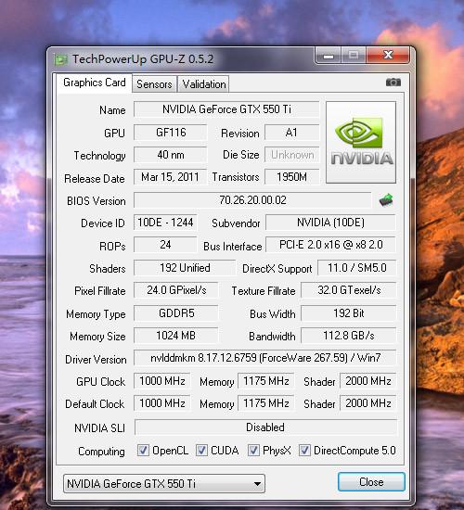Screen dimensions: 464x510
Task: Click the GPU-Z title bar app icon
Action: pos(60,59)
